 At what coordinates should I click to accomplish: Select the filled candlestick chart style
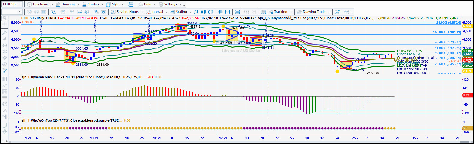203,12
